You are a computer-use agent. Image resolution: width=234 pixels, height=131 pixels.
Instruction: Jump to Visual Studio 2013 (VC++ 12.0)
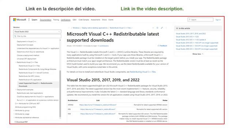tap(187, 36)
